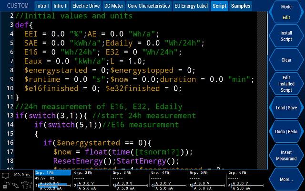Click the CUSTOM menu label
305x191 pixels.
(x=18, y=6)
